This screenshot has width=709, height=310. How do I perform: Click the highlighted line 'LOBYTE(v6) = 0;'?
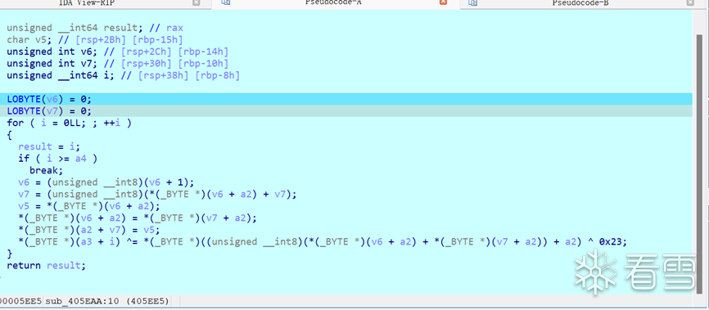coord(346,99)
